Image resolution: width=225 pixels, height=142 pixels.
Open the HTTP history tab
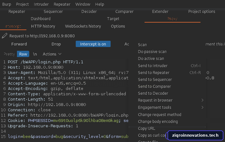(x=43, y=26)
